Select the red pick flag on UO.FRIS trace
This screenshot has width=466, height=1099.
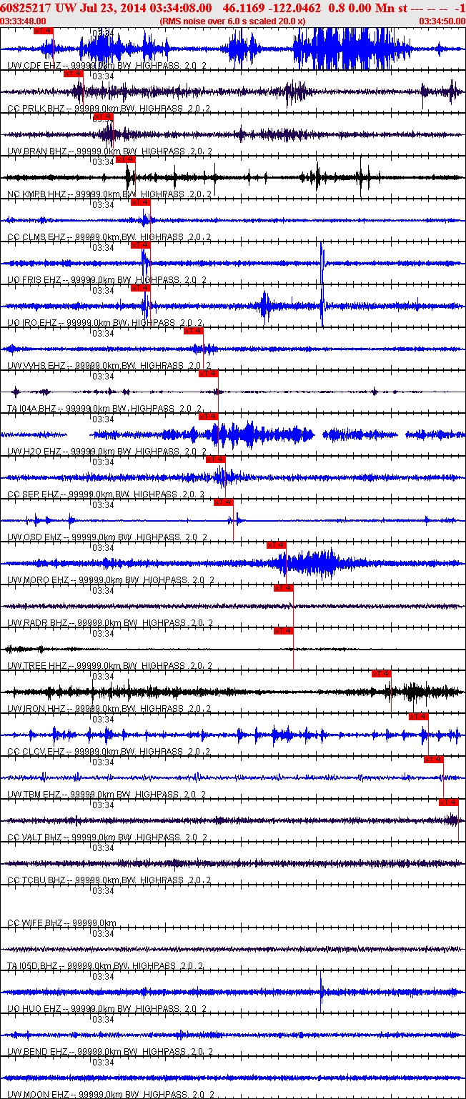pos(142,245)
